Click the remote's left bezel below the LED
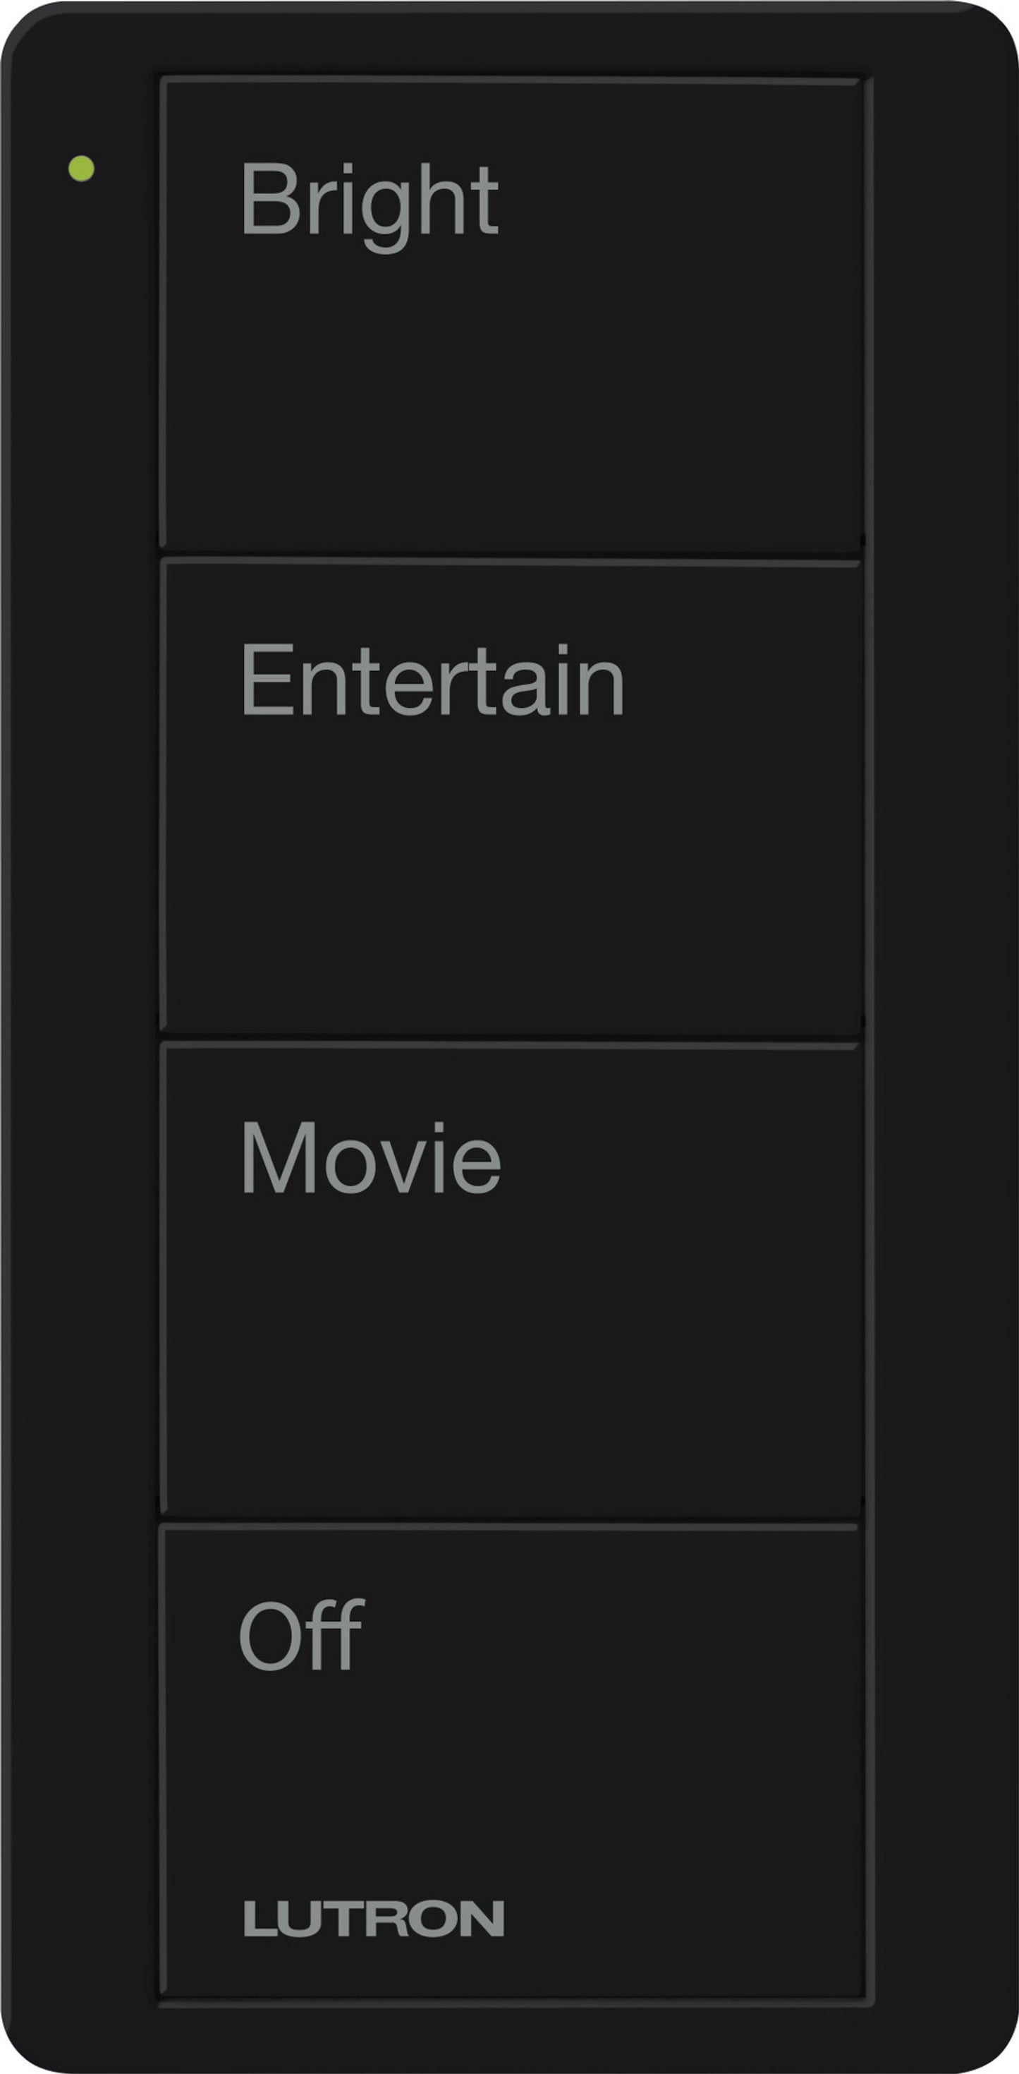The image size is (1019, 2074). pos(80,1047)
